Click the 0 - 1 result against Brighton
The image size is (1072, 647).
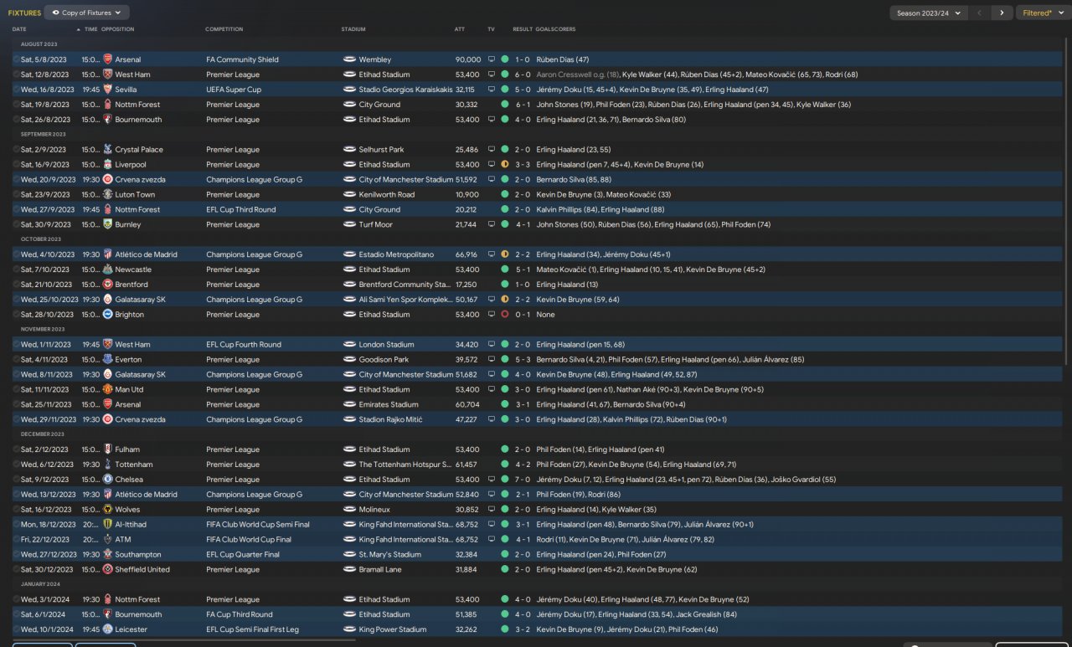[522, 315]
